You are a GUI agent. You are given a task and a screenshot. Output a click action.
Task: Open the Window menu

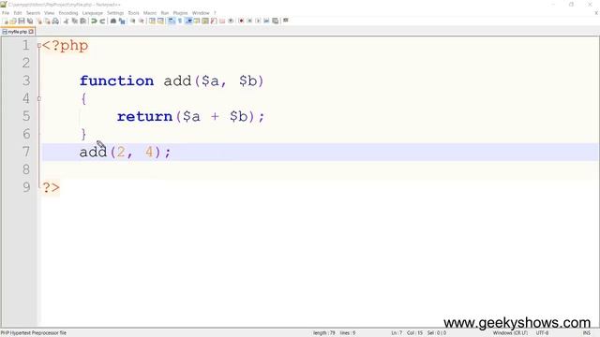point(201,13)
